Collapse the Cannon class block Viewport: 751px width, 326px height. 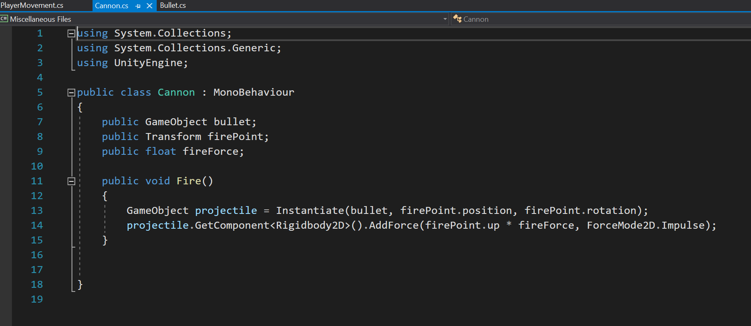click(x=71, y=92)
